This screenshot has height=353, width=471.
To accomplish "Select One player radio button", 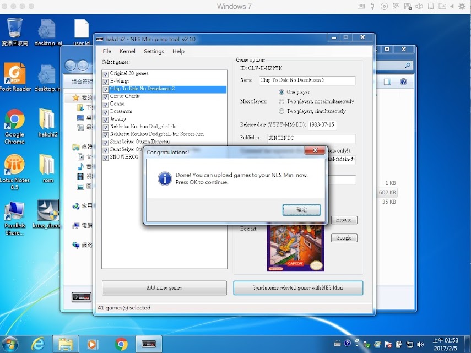I will 281,92.
